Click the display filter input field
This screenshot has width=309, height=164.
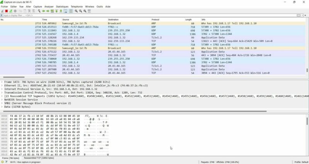(x=150, y=15)
